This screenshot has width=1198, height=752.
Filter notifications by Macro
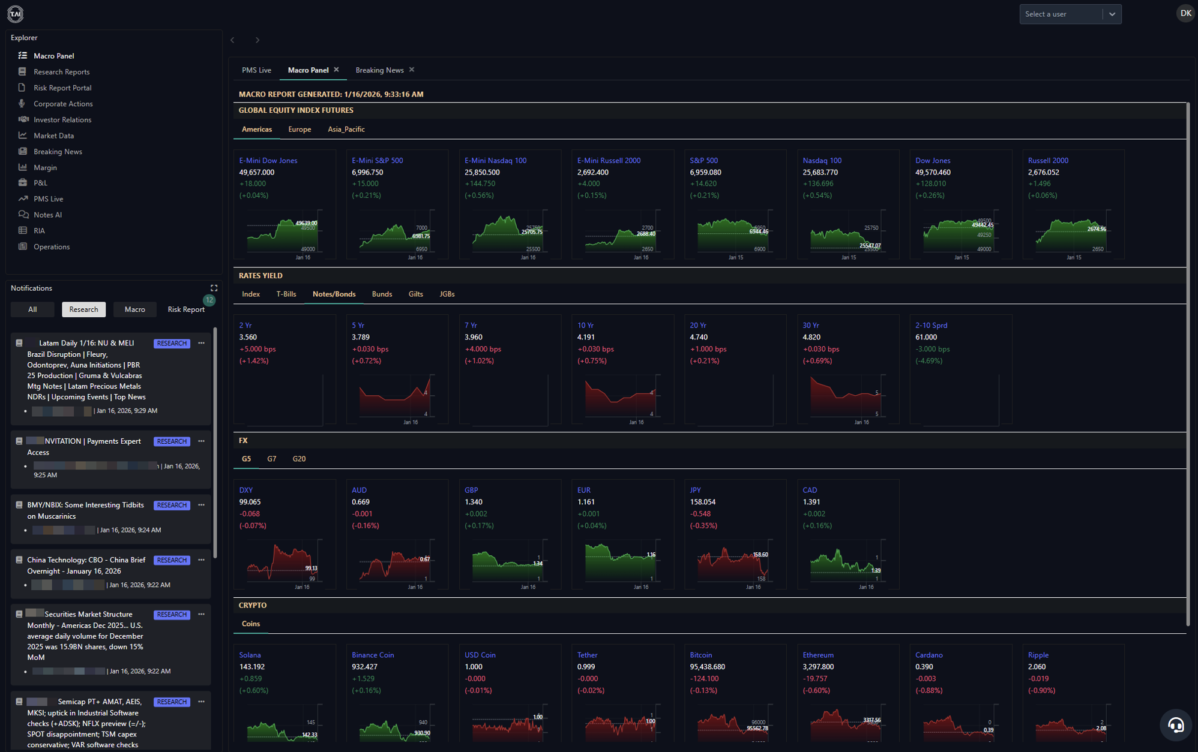[134, 309]
